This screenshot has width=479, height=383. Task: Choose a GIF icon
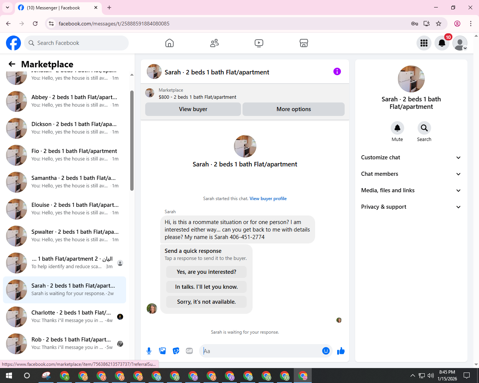coord(189,351)
